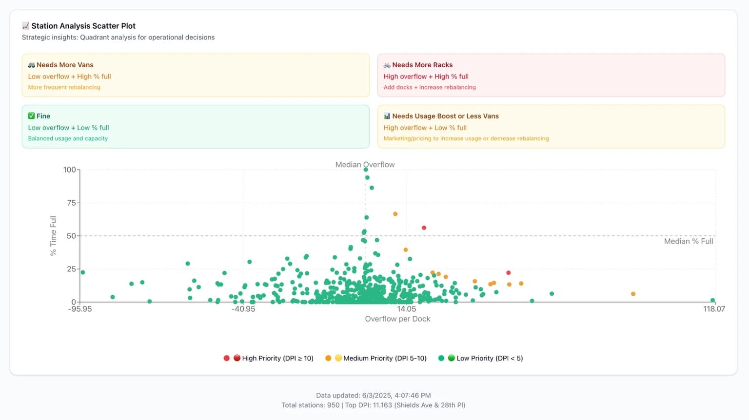
Task: Click the red data point just above 50% line
Action: [x=424, y=228]
